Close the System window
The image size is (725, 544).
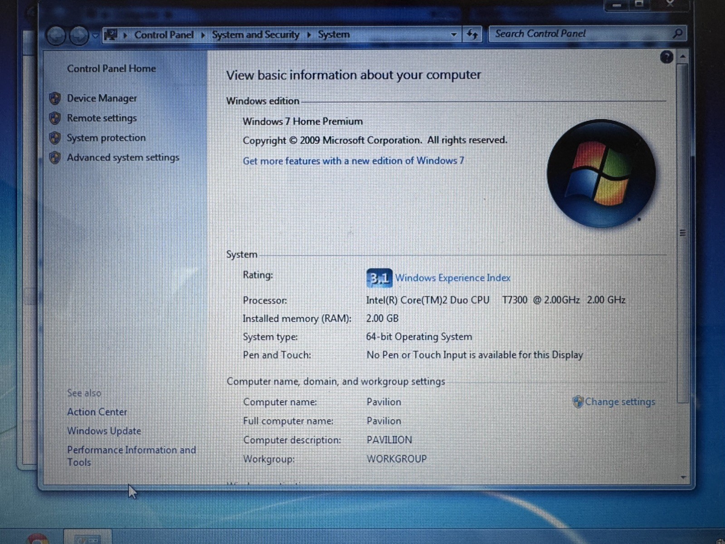(670, 5)
